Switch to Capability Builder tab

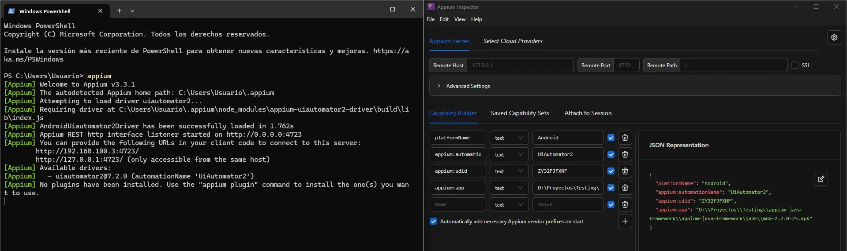[x=453, y=113]
